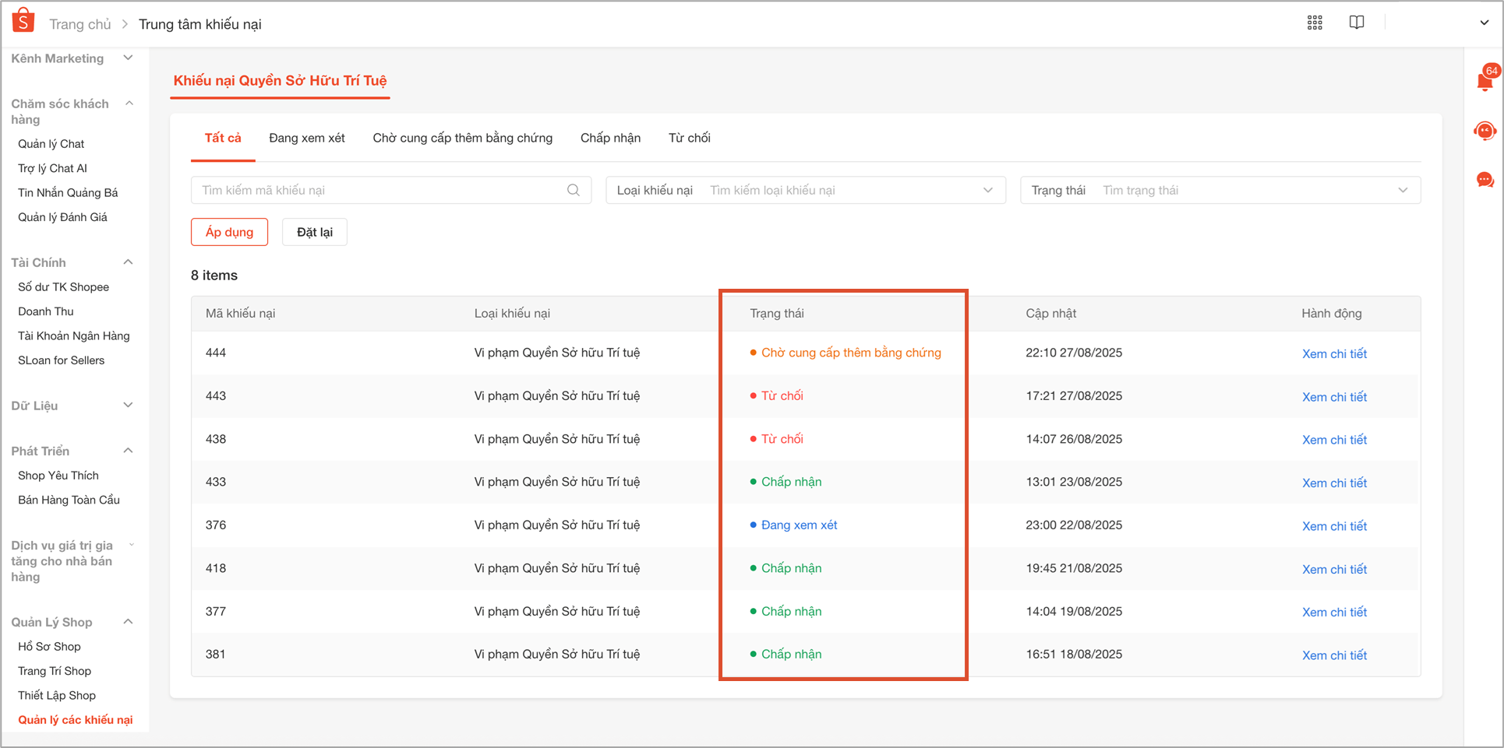Open the notification bell with 64 badge

pyautogui.click(x=1485, y=81)
